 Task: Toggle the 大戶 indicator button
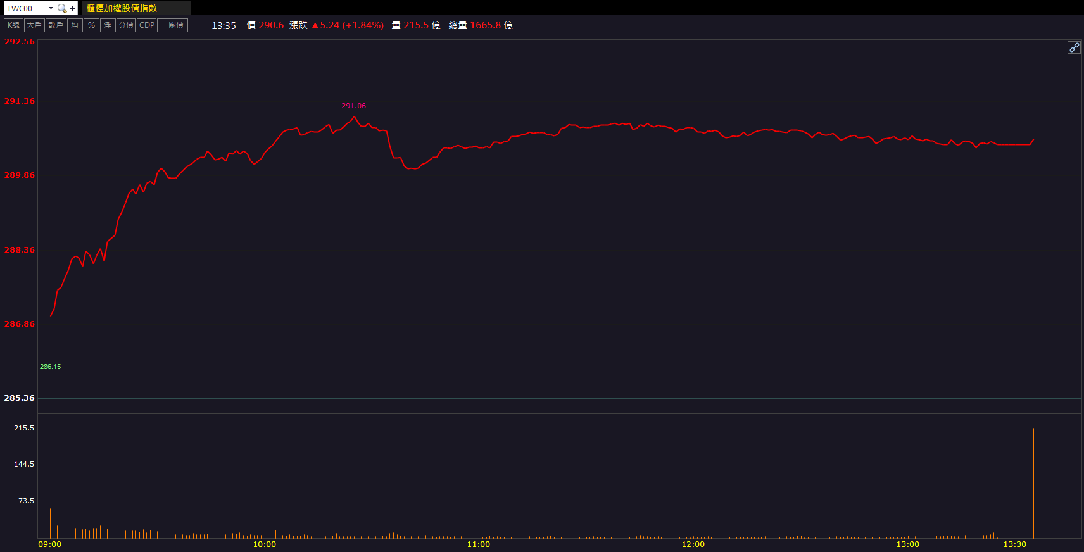[34, 25]
